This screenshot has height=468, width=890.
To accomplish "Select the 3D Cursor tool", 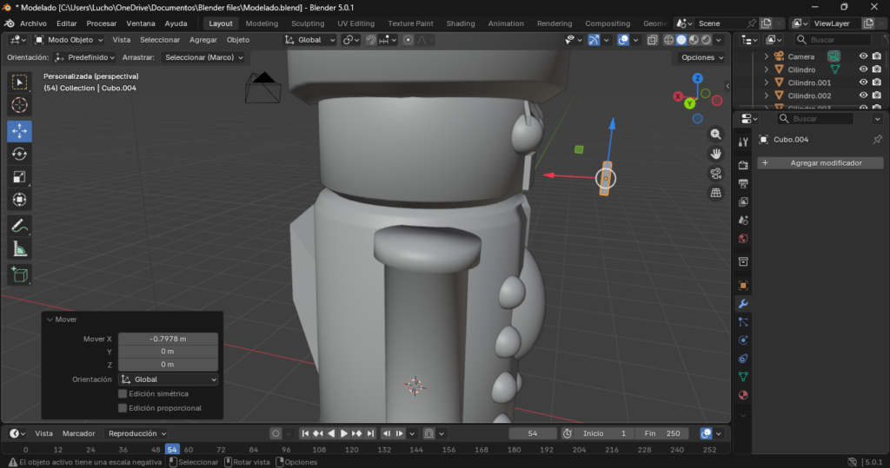I will pyautogui.click(x=19, y=105).
